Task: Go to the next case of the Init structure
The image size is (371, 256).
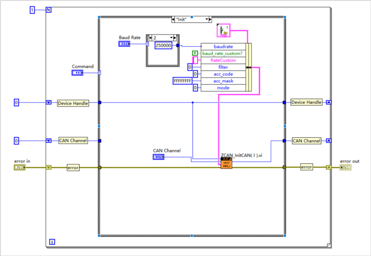Action: pos(210,19)
